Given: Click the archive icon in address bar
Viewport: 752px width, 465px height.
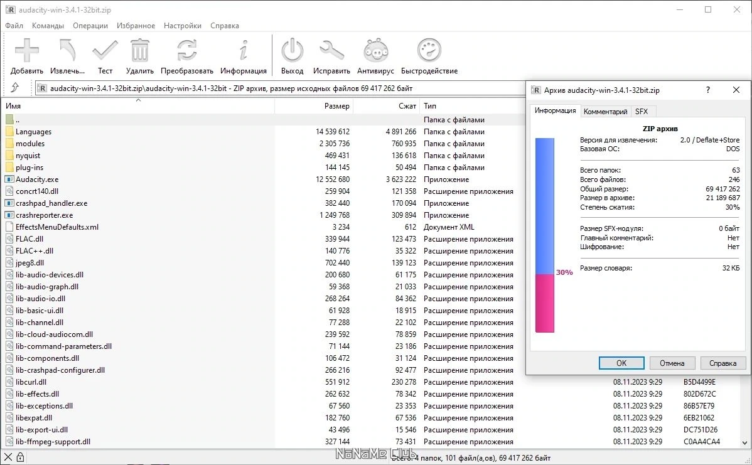Looking at the screenshot, I should pyautogui.click(x=42, y=88).
